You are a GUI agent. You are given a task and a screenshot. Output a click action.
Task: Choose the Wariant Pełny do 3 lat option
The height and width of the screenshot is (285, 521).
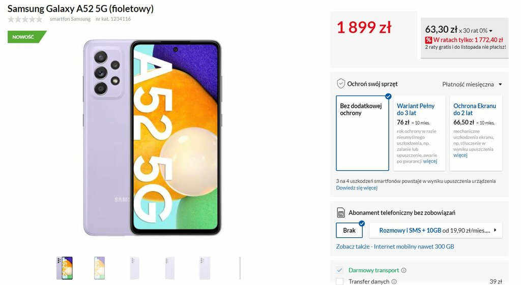click(x=419, y=133)
